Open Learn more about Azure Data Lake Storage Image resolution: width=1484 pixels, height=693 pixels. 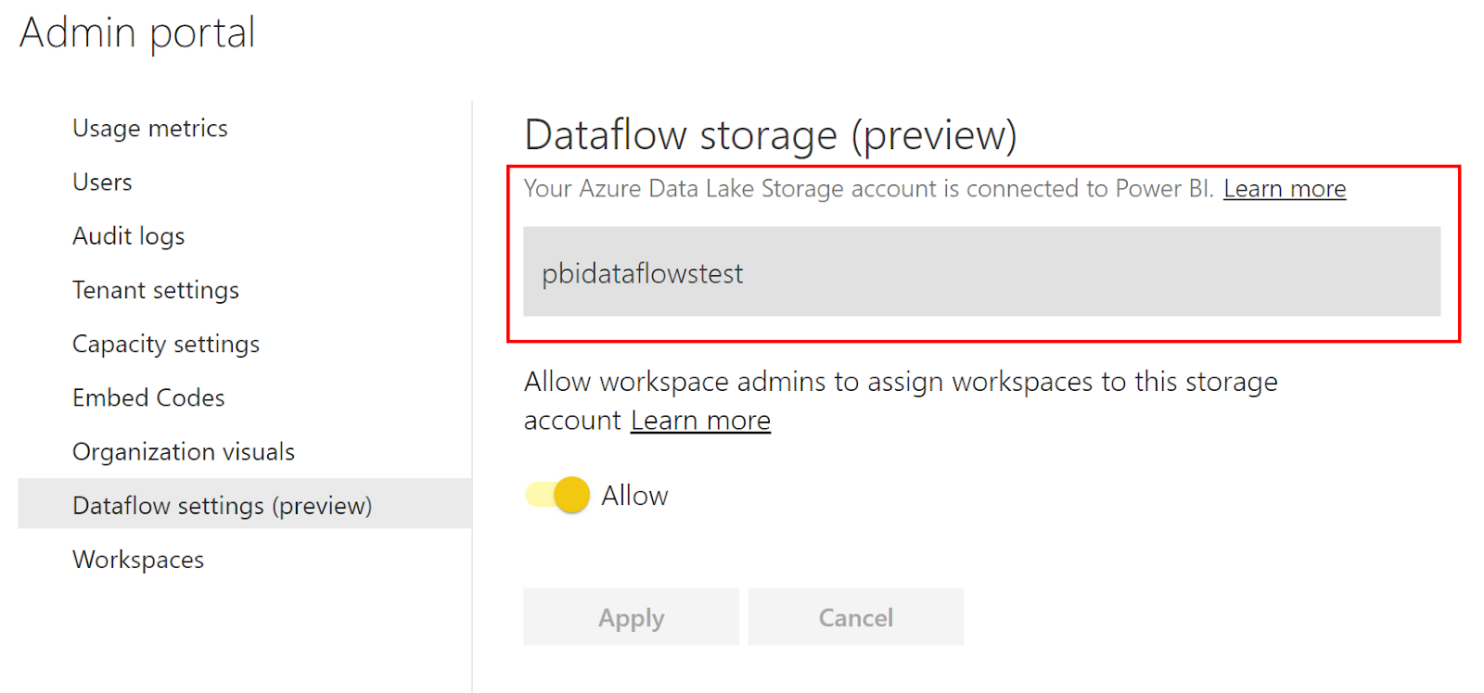pos(1284,188)
